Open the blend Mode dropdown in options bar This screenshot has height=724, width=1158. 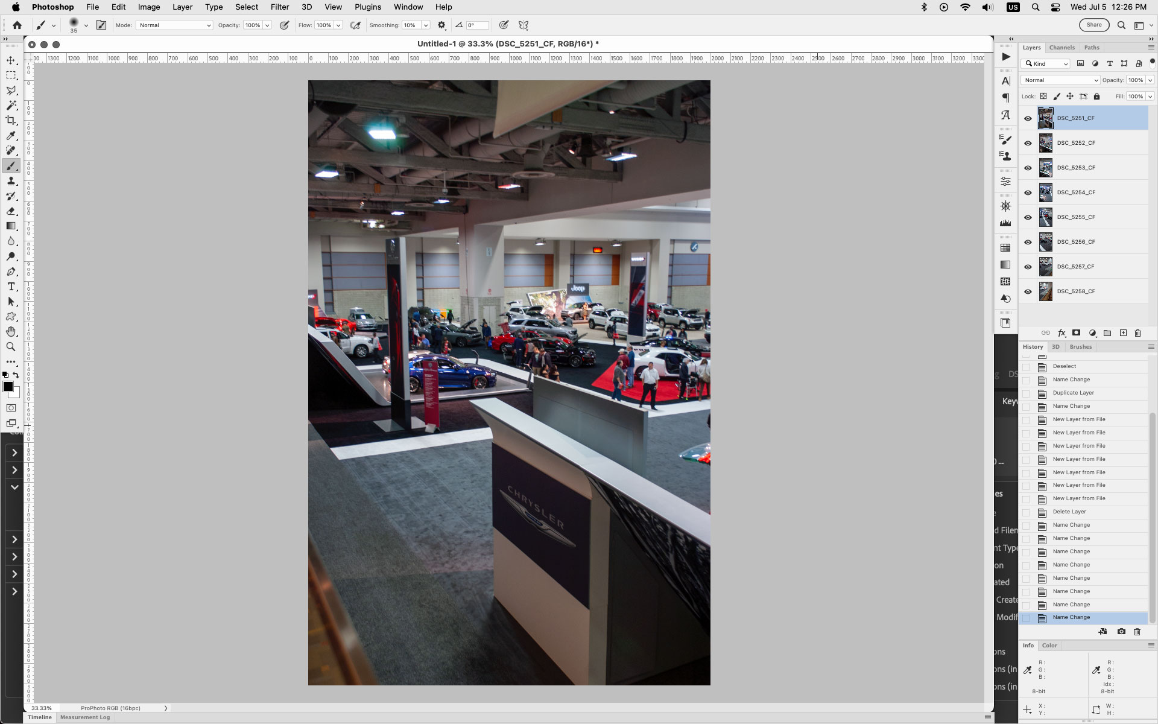[174, 25]
